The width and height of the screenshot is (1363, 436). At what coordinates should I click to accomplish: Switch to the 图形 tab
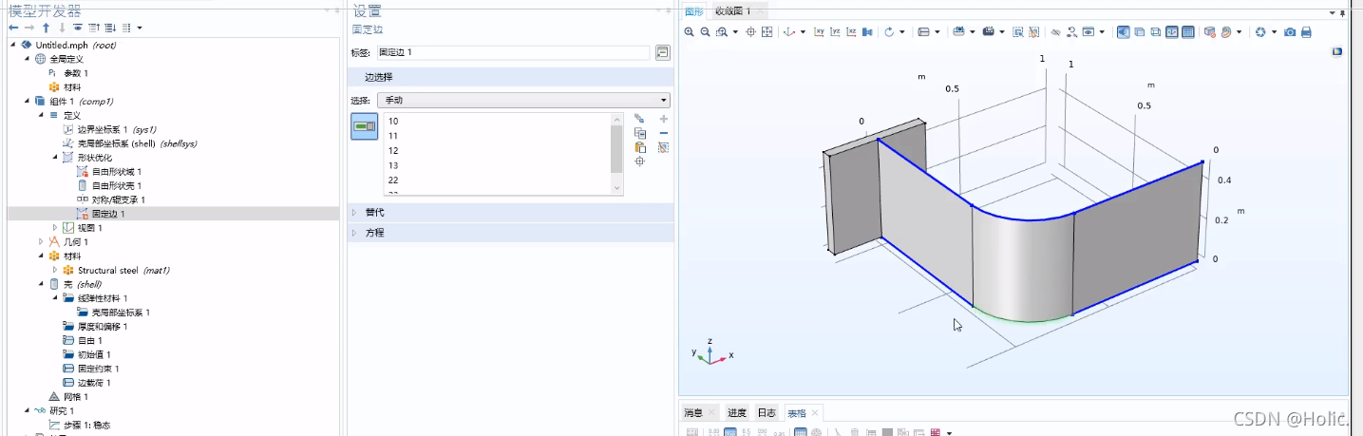point(694,10)
